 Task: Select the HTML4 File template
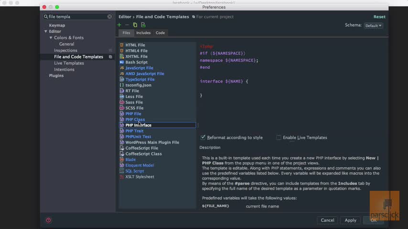[136, 51]
